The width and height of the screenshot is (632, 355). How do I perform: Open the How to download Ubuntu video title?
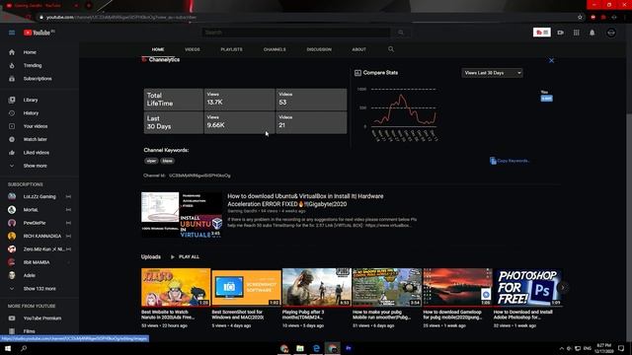305,200
